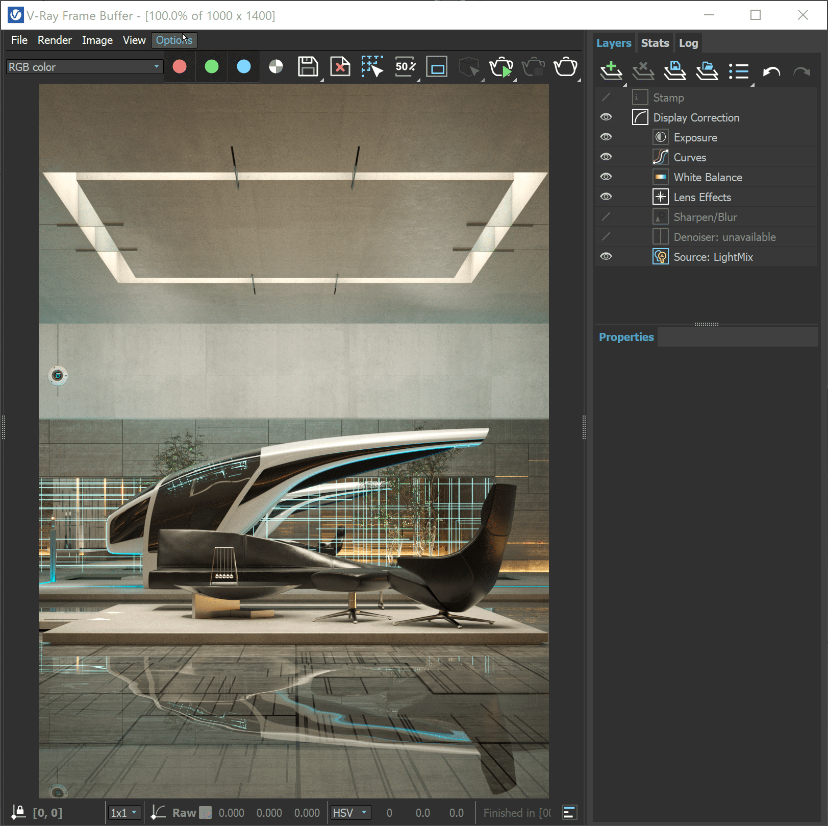Screen dimensions: 828x826
Task: Open the HSV color mode dropdown
Action: click(350, 813)
